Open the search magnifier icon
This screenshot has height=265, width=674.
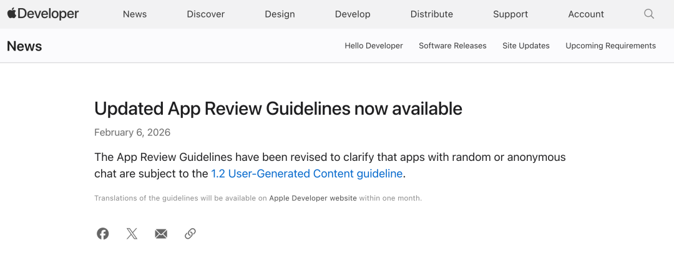point(649,14)
